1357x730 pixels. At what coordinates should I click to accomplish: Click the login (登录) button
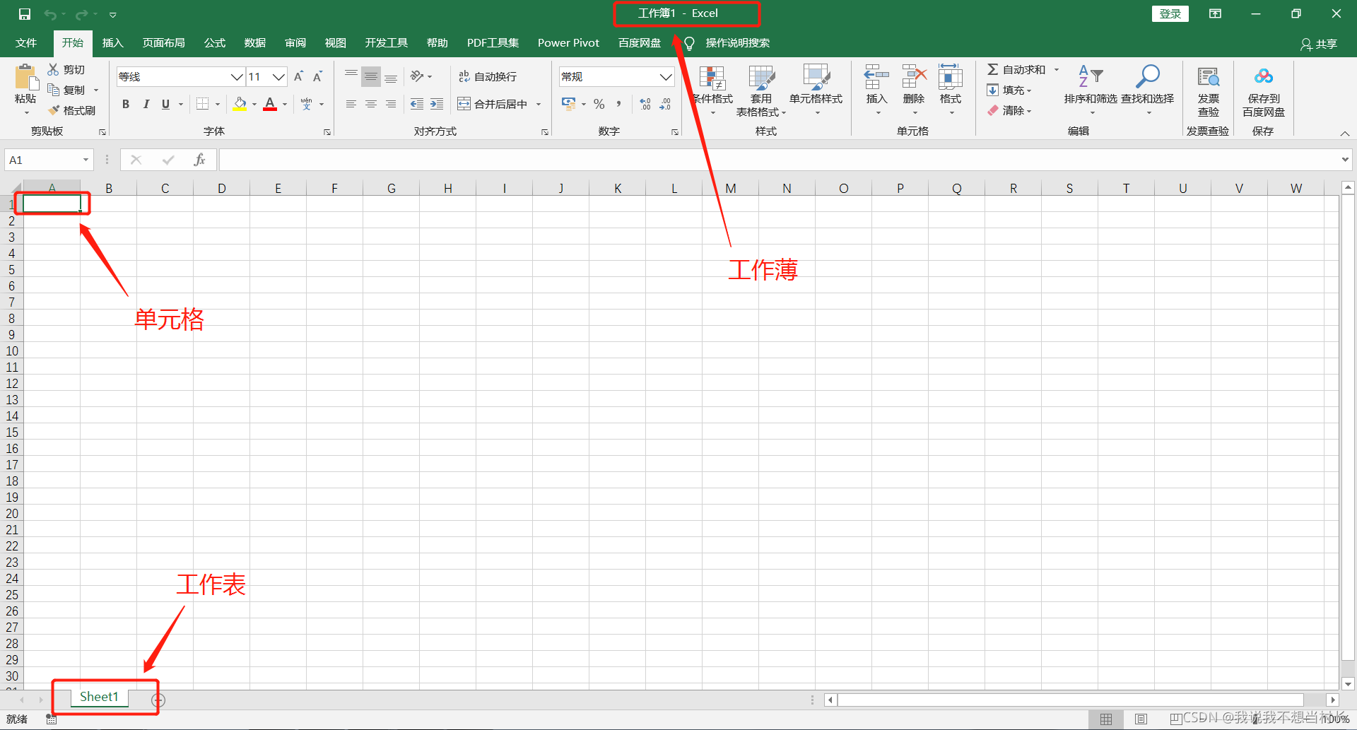1170,13
